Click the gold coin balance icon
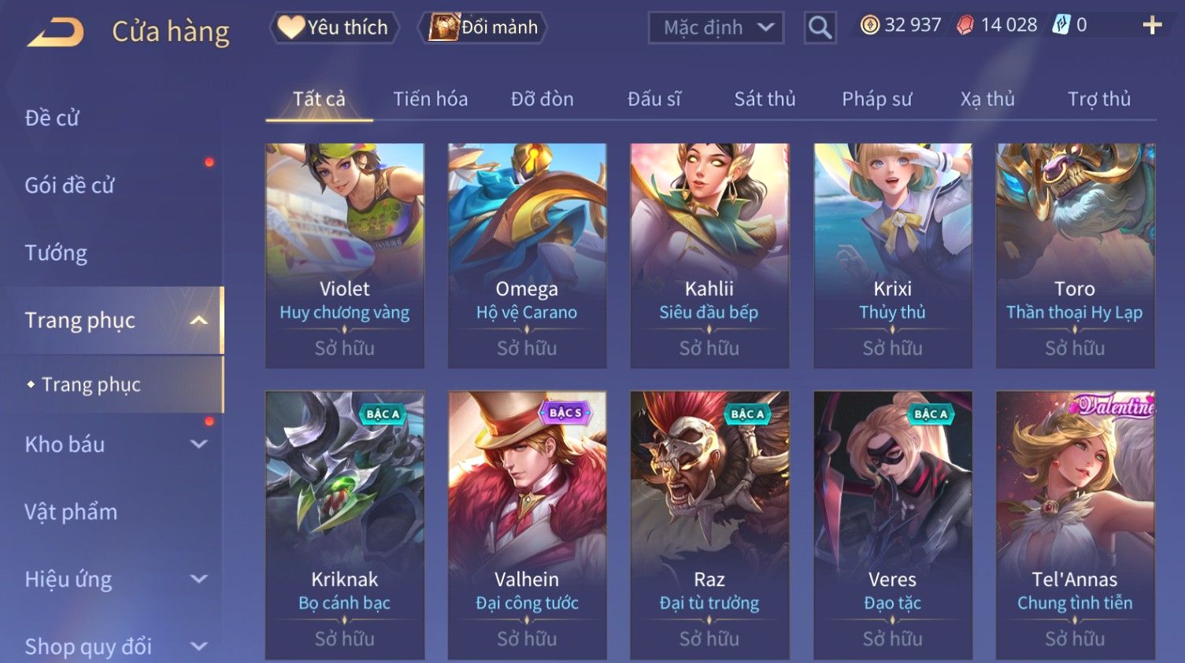Viewport: 1185px width, 663px height. click(x=869, y=25)
